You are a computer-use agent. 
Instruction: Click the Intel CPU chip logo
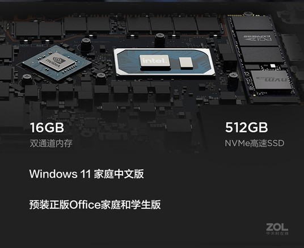tap(155, 62)
